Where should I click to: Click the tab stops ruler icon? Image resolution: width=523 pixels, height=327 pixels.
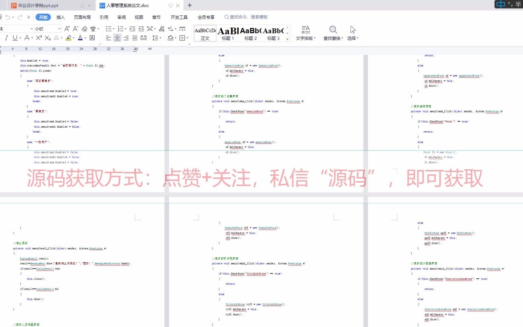183,29
